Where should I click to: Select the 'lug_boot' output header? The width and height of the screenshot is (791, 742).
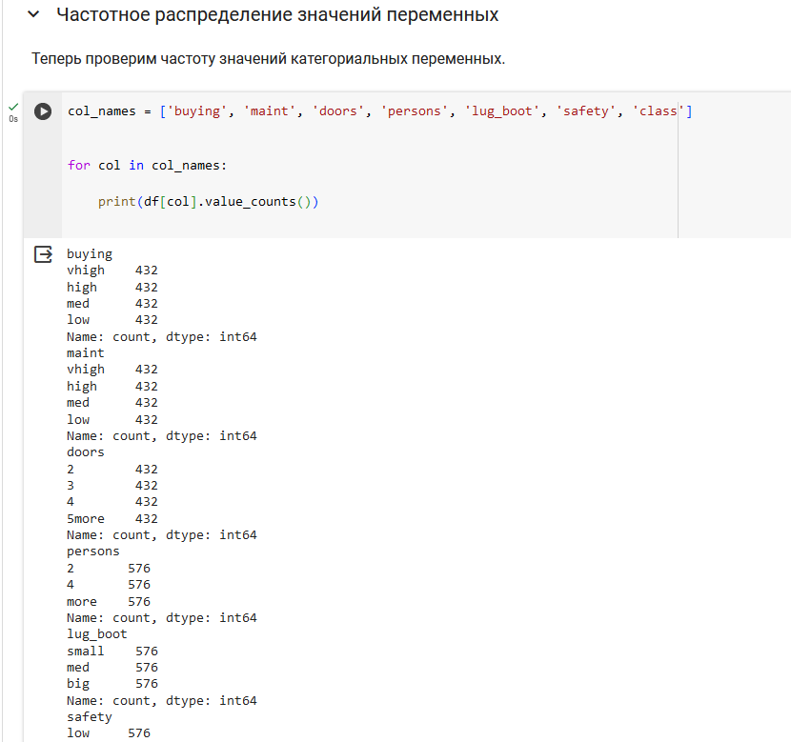pos(97,634)
